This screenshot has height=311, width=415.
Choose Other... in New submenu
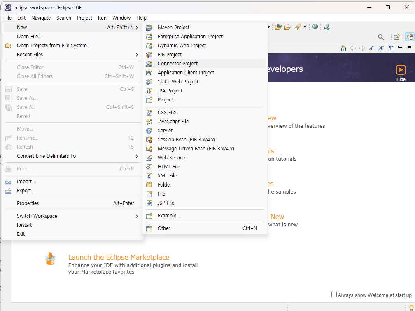pos(205,228)
